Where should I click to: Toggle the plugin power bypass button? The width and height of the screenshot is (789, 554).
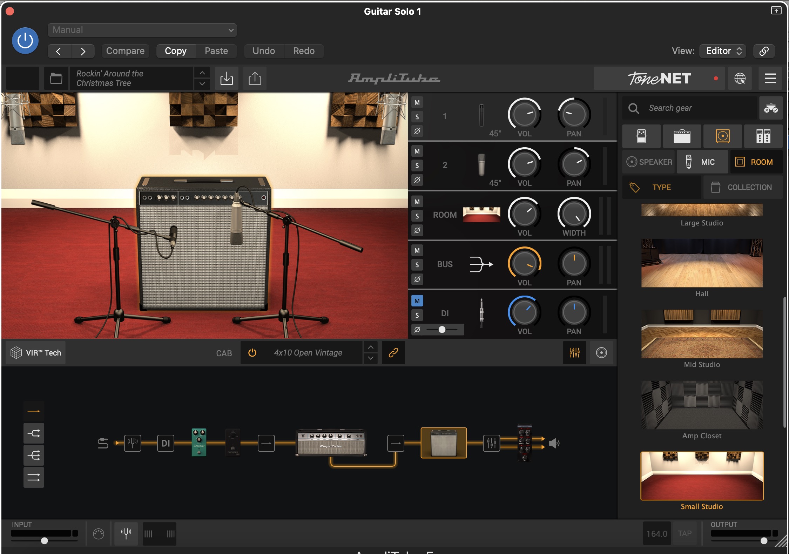[25, 41]
